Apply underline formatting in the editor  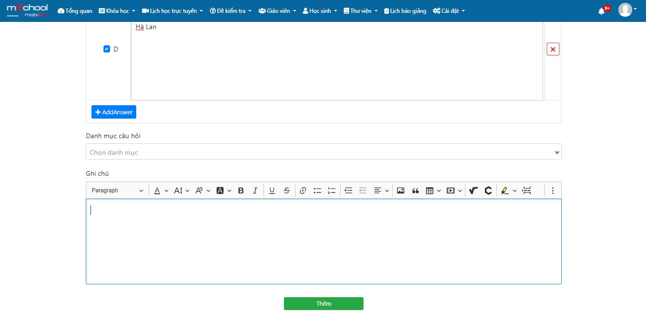coord(272,191)
